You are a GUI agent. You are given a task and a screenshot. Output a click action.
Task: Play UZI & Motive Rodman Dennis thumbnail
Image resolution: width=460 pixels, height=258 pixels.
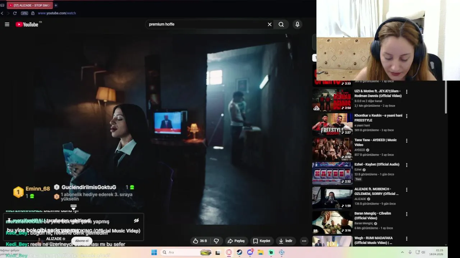[332, 100]
